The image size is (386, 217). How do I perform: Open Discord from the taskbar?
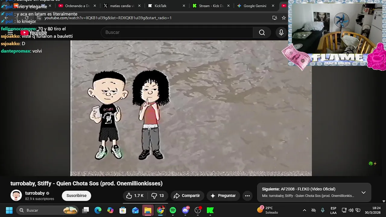click(x=185, y=210)
